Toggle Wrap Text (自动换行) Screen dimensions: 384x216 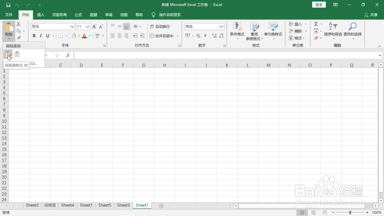point(160,26)
